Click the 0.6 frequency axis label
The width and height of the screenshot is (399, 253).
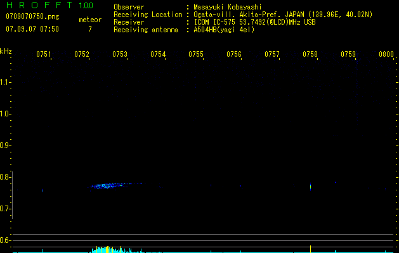coord(4,240)
